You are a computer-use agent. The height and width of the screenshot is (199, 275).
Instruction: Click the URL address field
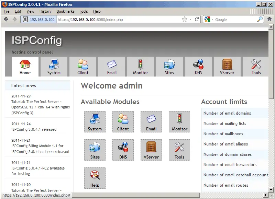119,20
